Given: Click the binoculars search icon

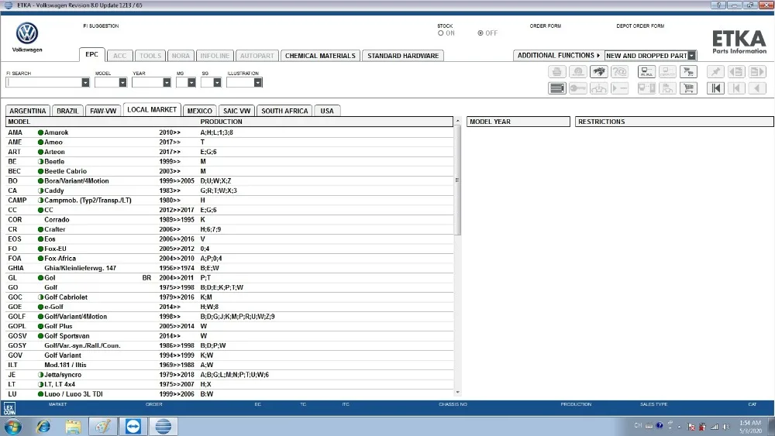Looking at the screenshot, I should coord(598,71).
